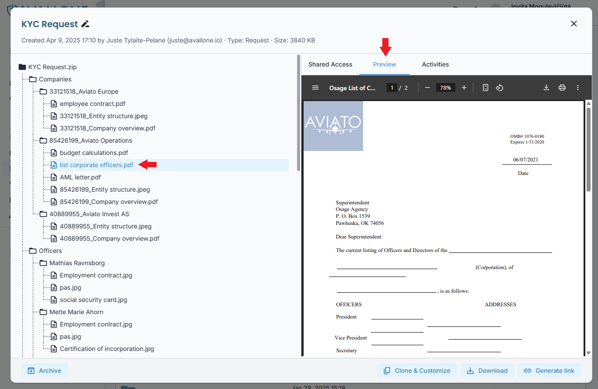This screenshot has width=598, height=389.
Task: Click the Mette Marie Ahorn folder icon
Action: point(43,312)
